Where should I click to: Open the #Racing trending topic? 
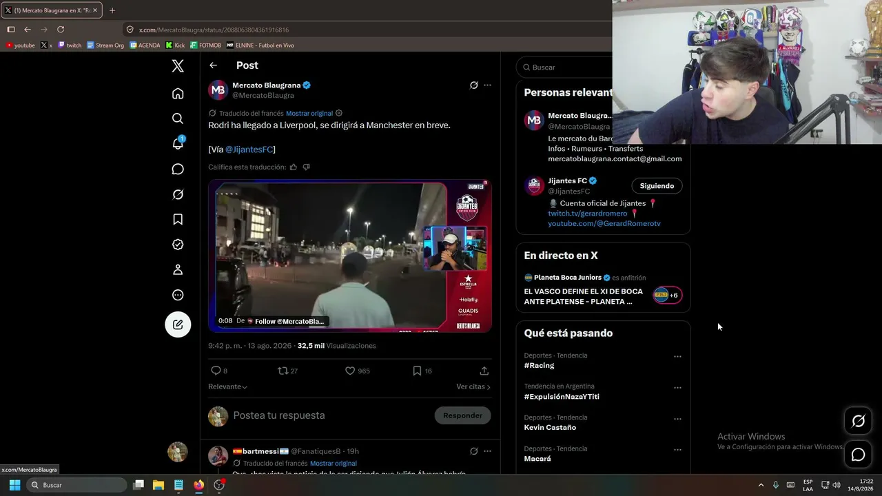pyautogui.click(x=539, y=366)
